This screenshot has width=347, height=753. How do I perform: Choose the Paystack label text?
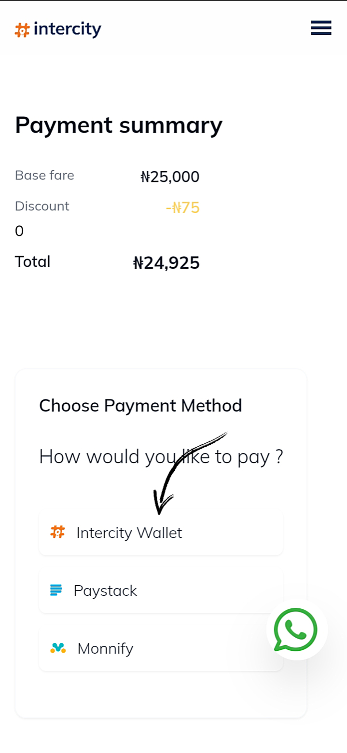click(x=105, y=590)
